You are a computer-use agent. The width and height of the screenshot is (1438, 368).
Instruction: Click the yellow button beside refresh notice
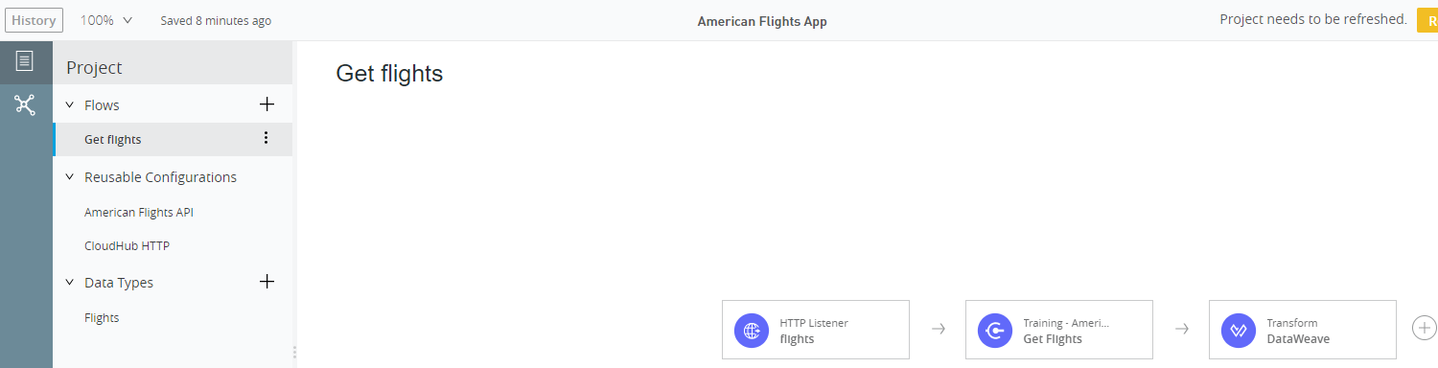point(1427,20)
